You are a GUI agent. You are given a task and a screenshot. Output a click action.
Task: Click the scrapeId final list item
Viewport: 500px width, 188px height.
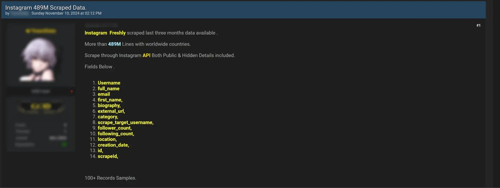pyautogui.click(x=108, y=156)
